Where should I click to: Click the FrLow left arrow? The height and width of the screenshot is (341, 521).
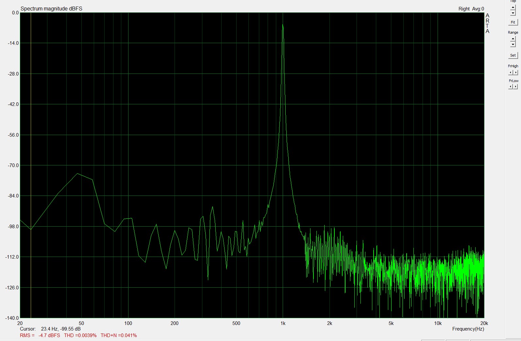tap(511, 87)
